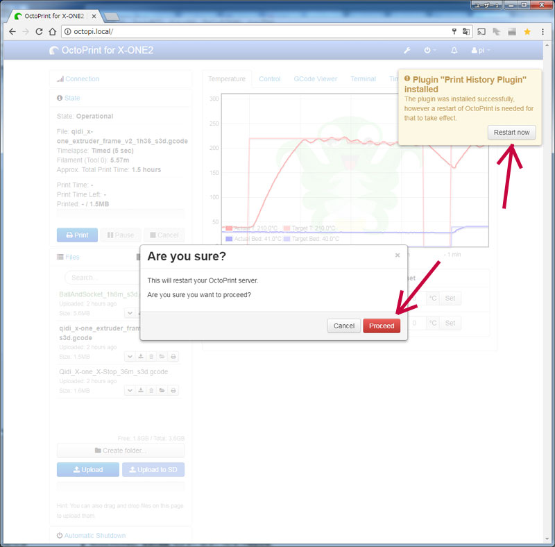Load Qidi_X-one_X-Stop file with folder icon
The width and height of the screenshot is (555, 547).
tap(162, 390)
